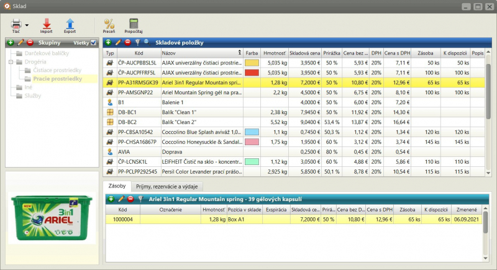Click the Prepočítaj calculator icon
Screen dimensions: 497x270
pos(134,25)
